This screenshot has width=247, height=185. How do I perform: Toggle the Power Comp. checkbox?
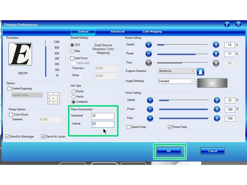170,127
